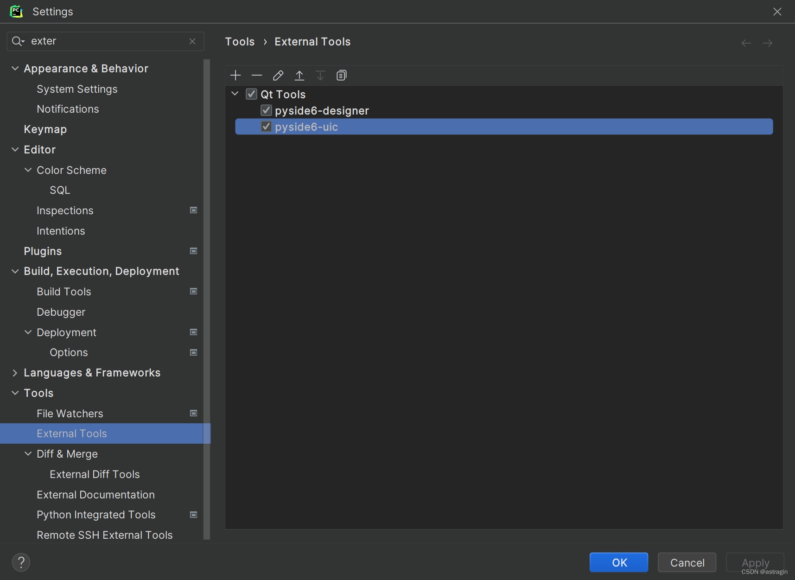Collapse the Editor section chevron
The width and height of the screenshot is (795, 580).
[x=15, y=150]
